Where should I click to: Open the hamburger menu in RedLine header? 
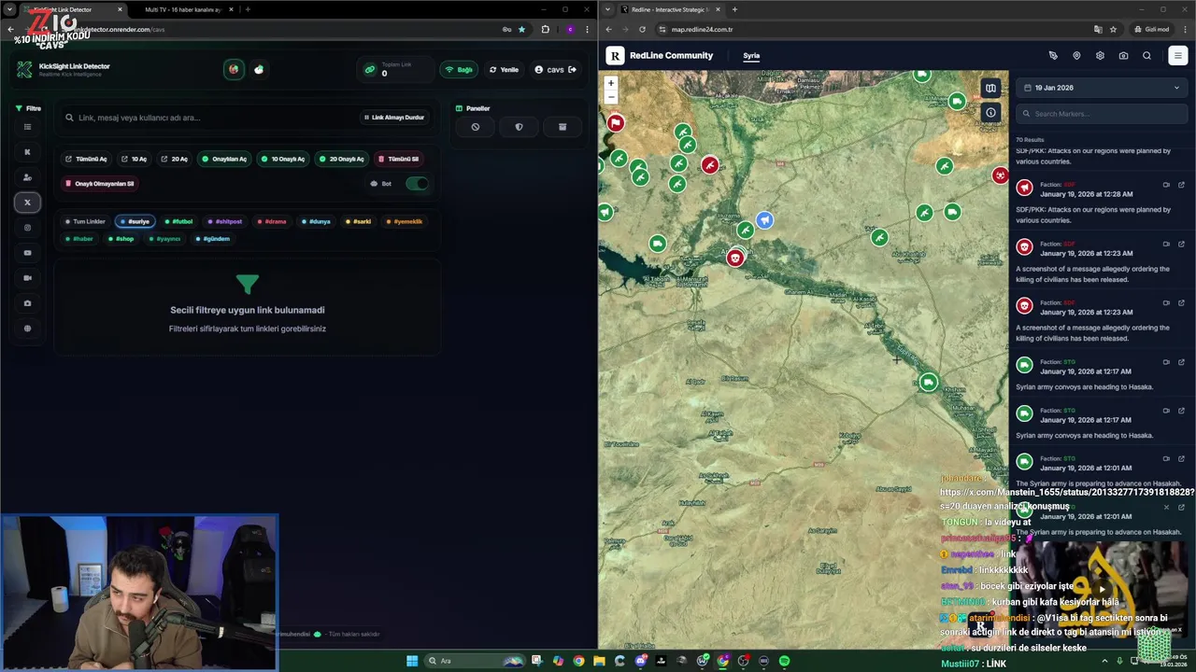click(1177, 56)
